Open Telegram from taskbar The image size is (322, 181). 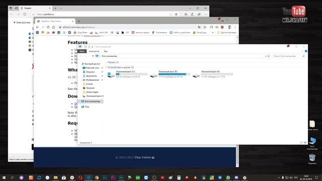220,177
